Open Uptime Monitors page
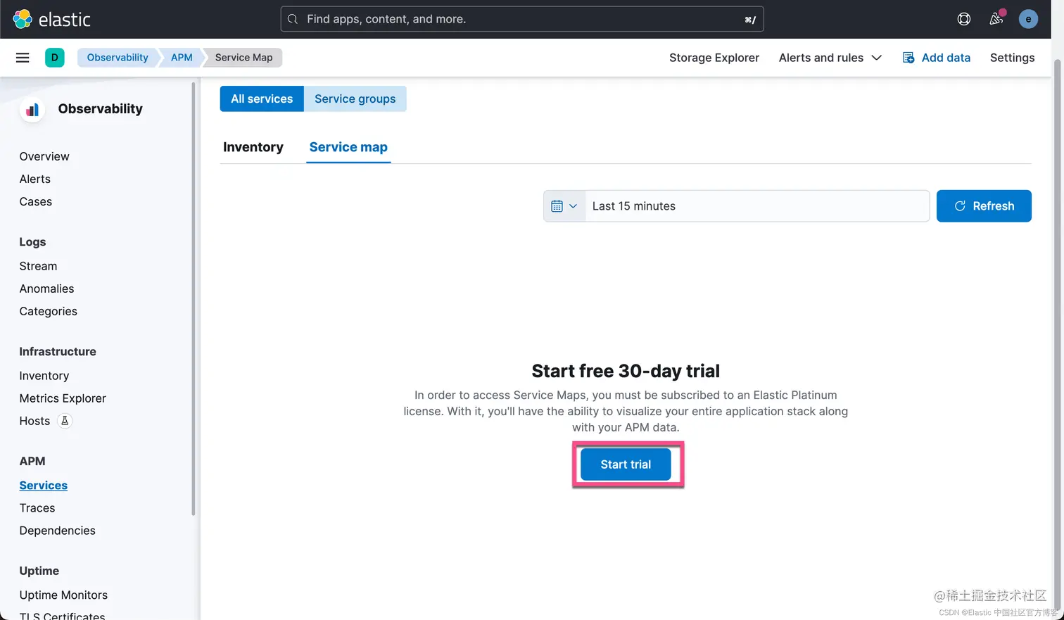Screen dimensions: 1064x620 point(63,595)
